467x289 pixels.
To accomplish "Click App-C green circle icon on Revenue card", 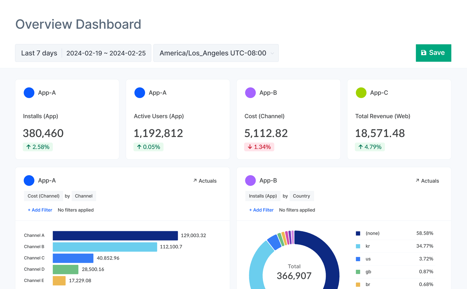I will coord(361,93).
